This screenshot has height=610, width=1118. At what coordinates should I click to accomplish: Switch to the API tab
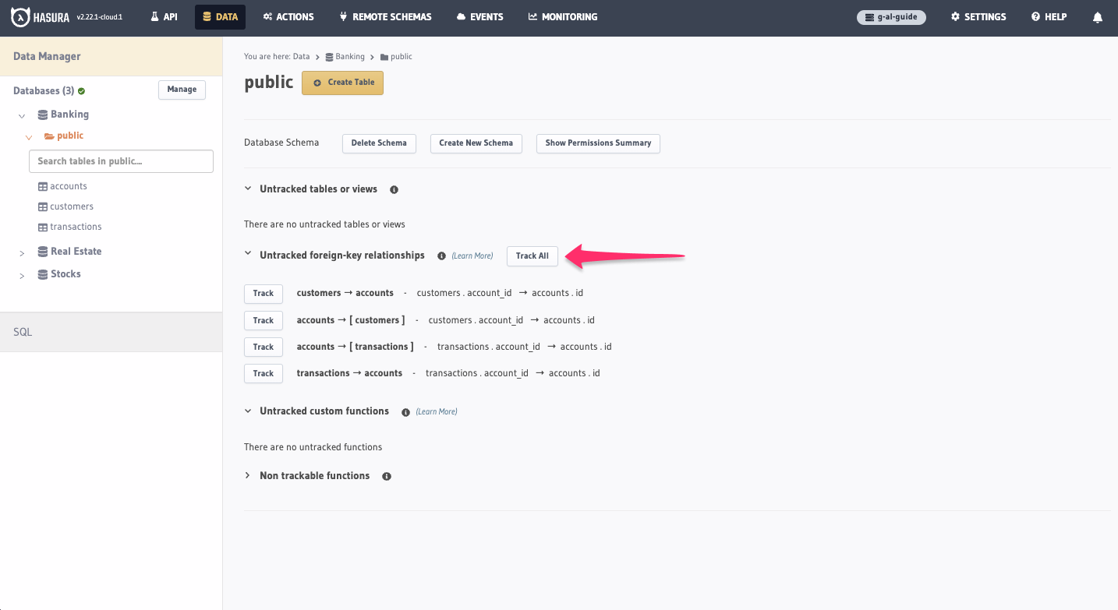pos(164,16)
